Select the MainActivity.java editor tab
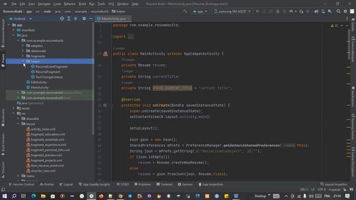The height and width of the screenshot is (200, 356). click(x=113, y=18)
